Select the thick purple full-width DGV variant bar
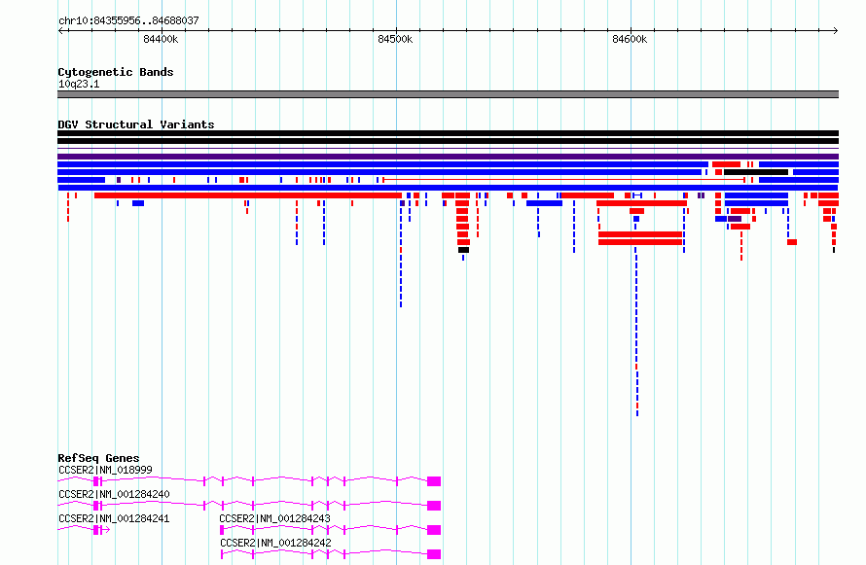The image size is (866, 565). (x=448, y=157)
